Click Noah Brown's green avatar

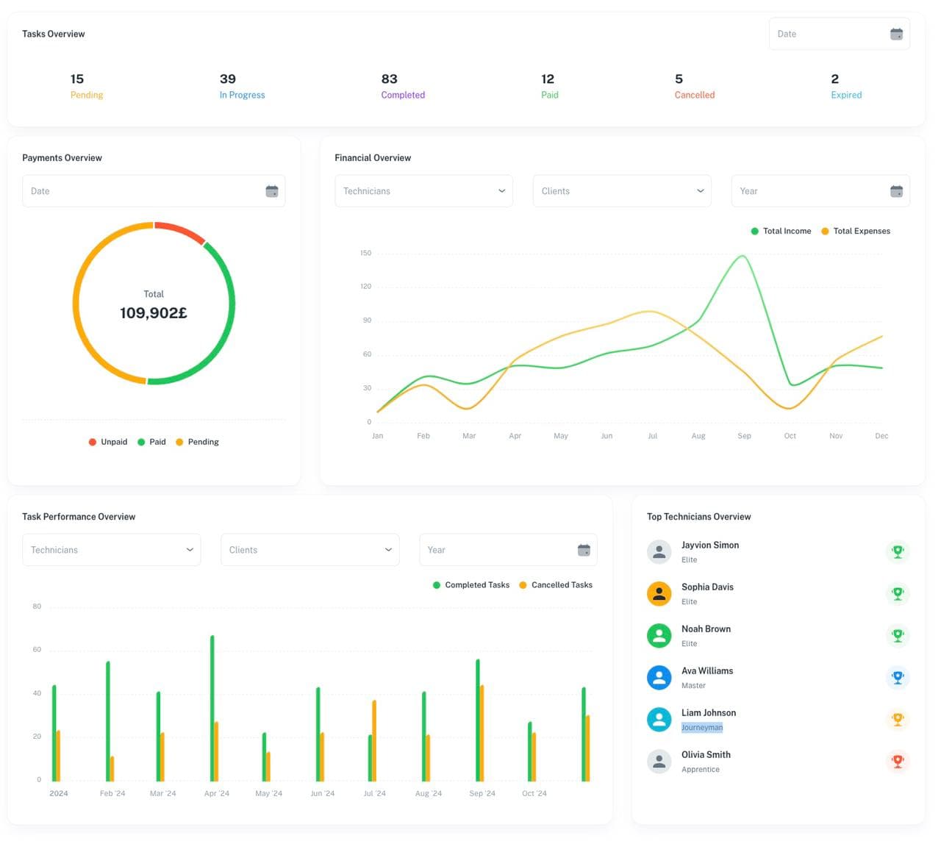pyautogui.click(x=659, y=635)
